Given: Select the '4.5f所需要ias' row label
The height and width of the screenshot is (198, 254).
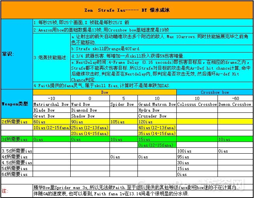Looking at the screenshot, I should (17, 163).
